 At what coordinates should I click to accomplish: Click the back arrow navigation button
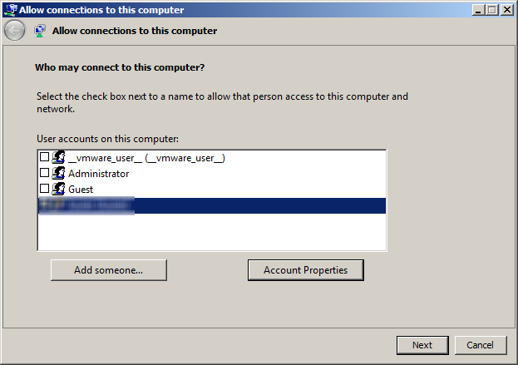pos(14,31)
